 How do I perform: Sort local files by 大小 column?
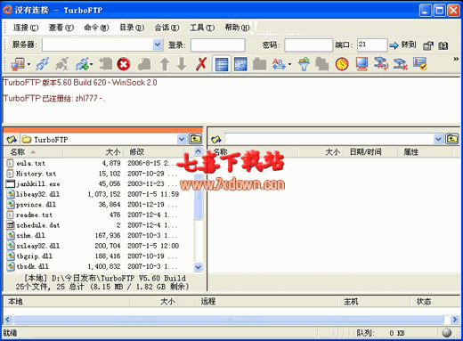coord(93,152)
